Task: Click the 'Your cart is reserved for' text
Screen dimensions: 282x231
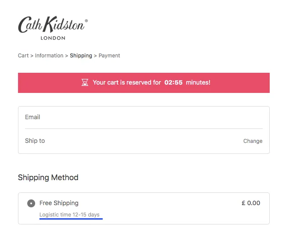Action: [127, 82]
